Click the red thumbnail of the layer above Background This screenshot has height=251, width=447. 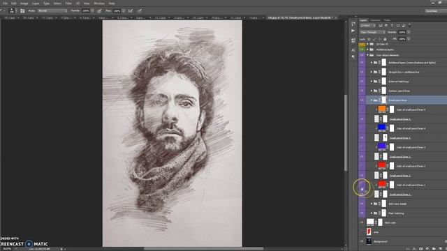(369, 231)
